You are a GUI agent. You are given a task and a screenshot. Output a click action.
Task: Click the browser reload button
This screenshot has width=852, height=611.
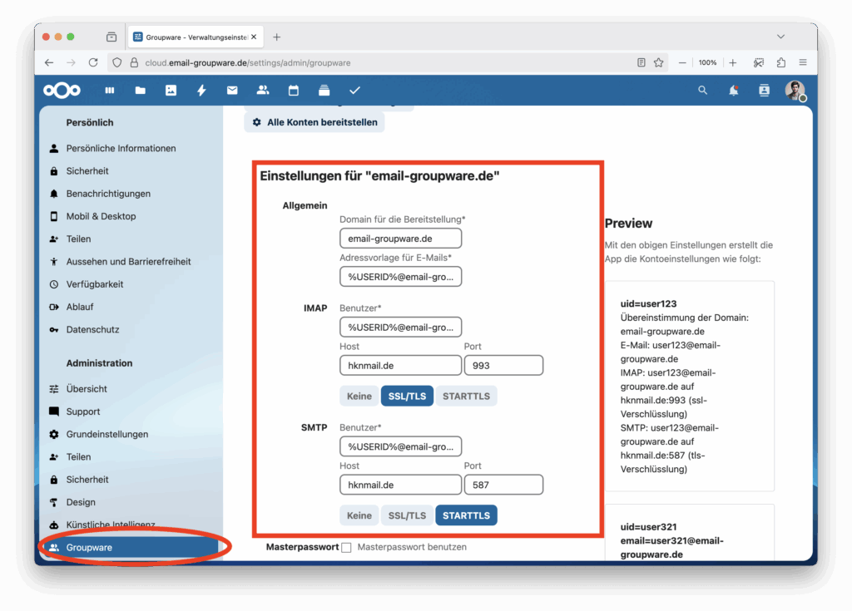(x=93, y=62)
